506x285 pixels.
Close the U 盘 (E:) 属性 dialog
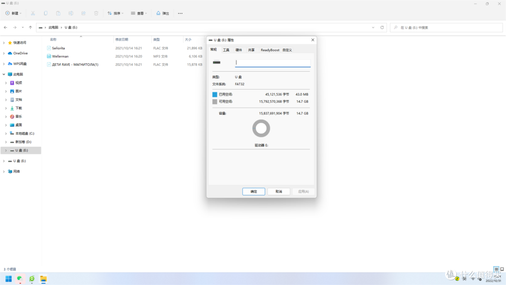tap(313, 40)
